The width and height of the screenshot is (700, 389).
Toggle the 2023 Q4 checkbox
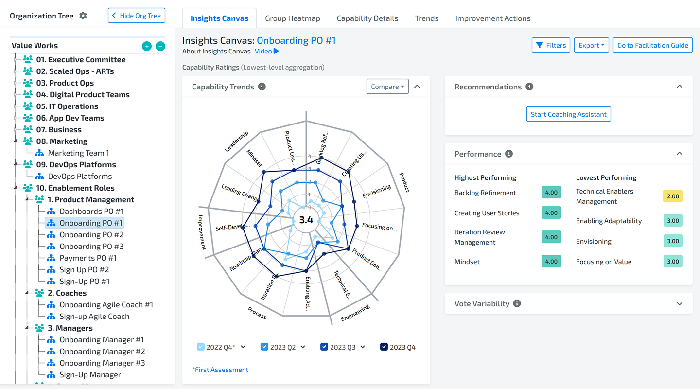[x=384, y=347]
